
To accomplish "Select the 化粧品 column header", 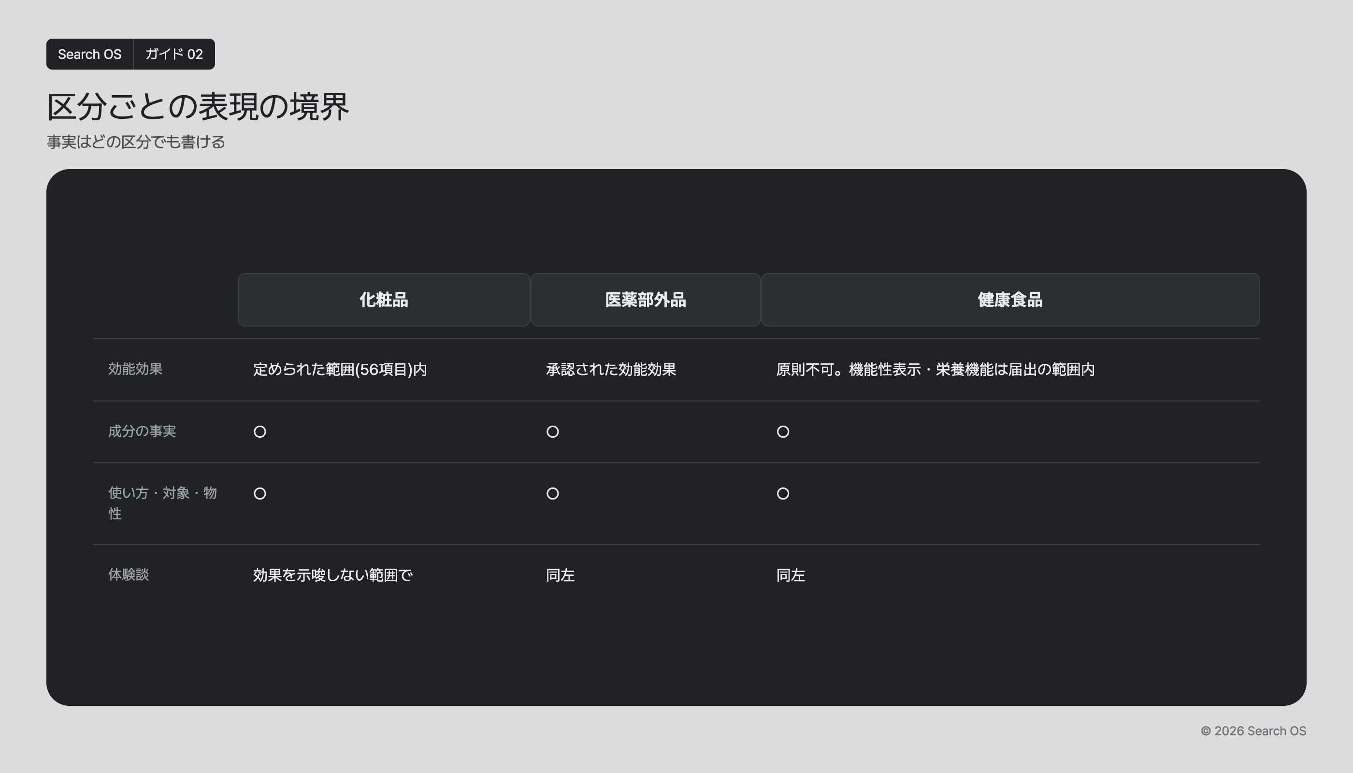I will (383, 300).
